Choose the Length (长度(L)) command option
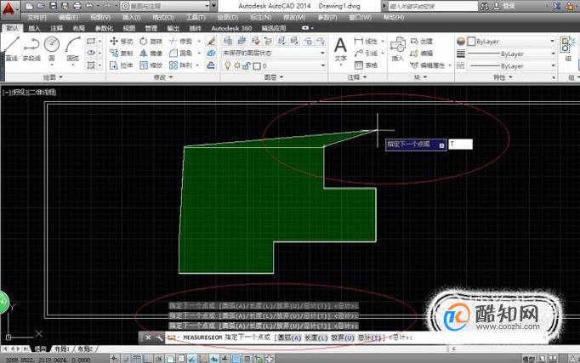 [316, 337]
